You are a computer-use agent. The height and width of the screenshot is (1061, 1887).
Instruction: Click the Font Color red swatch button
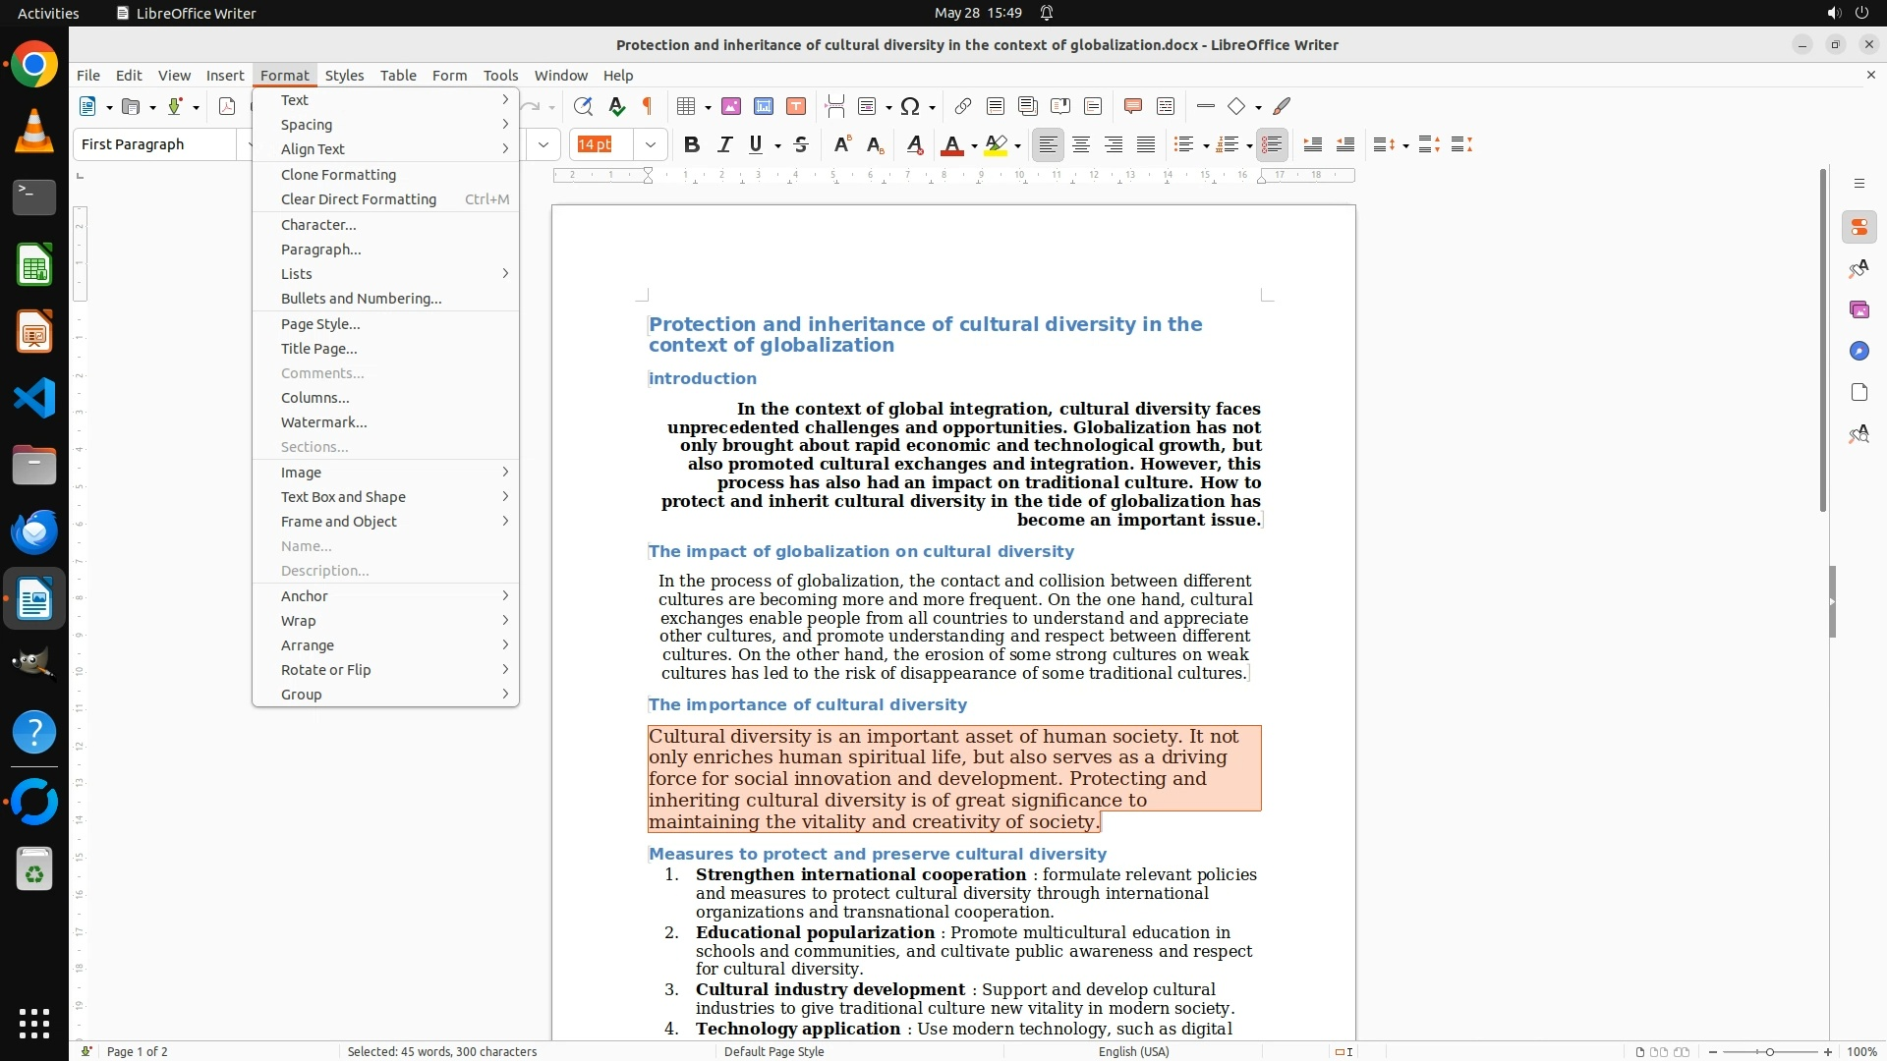950,144
